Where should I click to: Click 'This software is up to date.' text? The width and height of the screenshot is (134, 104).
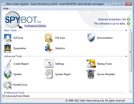110,24
